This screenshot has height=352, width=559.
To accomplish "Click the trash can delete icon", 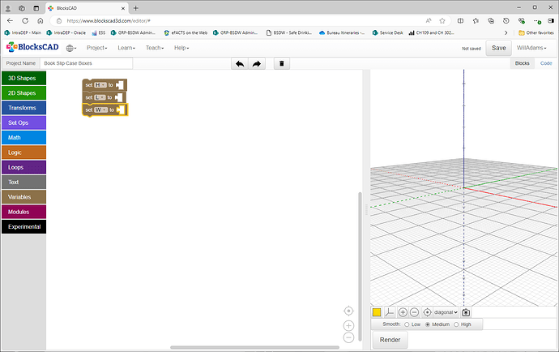I will 282,64.
